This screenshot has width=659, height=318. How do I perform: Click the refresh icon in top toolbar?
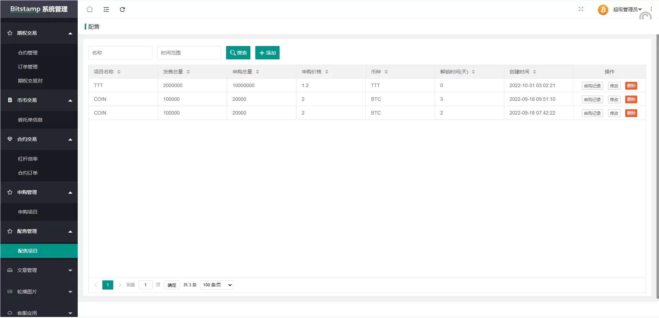(122, 9)
